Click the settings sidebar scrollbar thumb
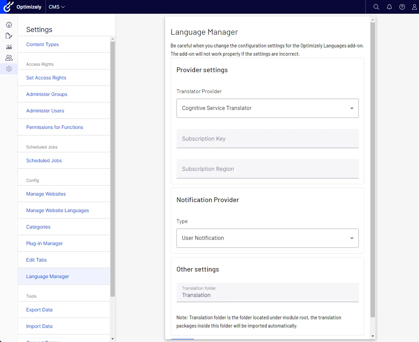This screenshot has width=419, height=342. click(112, 169)
